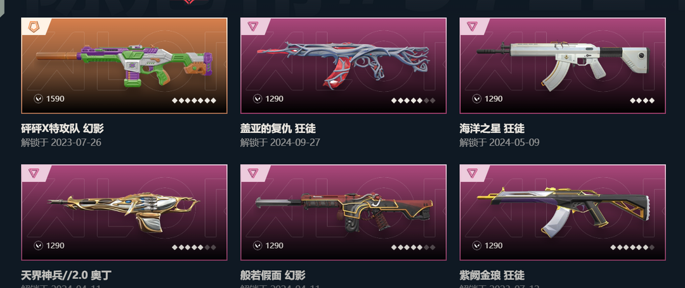Click upgrade level diamonds on 紫阙金琅 card
The width and height of the screenshot is (685, 288).
tap(632, 247)
